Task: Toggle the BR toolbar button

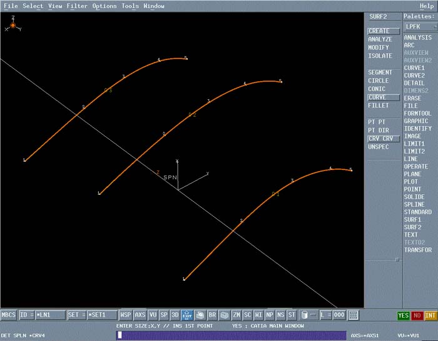Action: [212, 315]
